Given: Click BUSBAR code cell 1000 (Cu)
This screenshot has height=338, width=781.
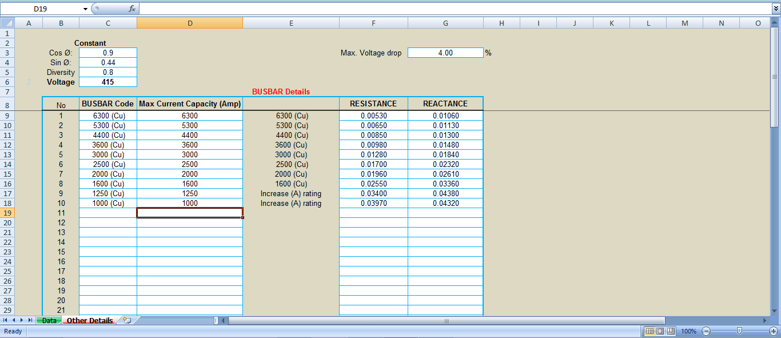Looking at the screenshot, I should (x=108, y=203).
